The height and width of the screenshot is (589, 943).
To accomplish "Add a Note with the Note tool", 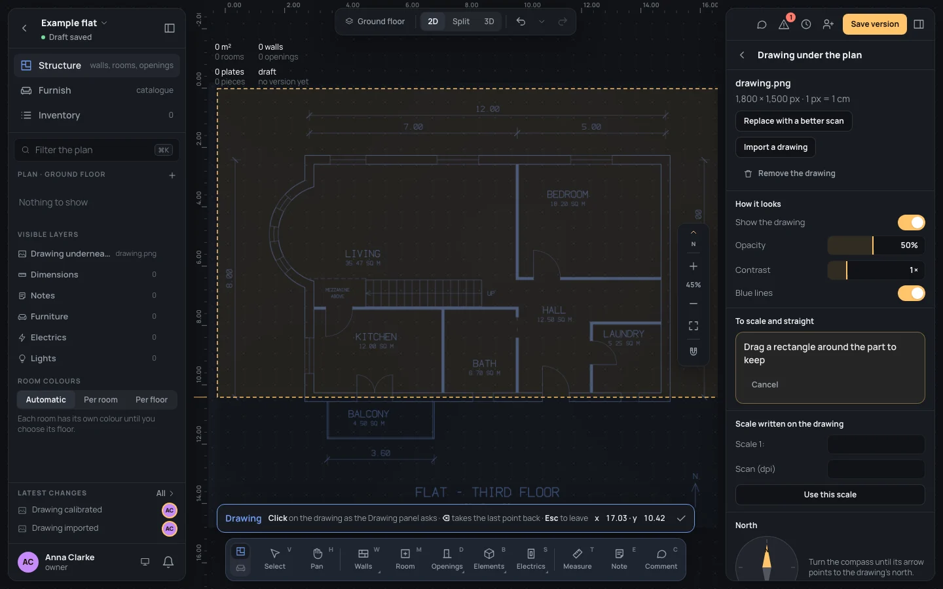I will coord(619,559).
